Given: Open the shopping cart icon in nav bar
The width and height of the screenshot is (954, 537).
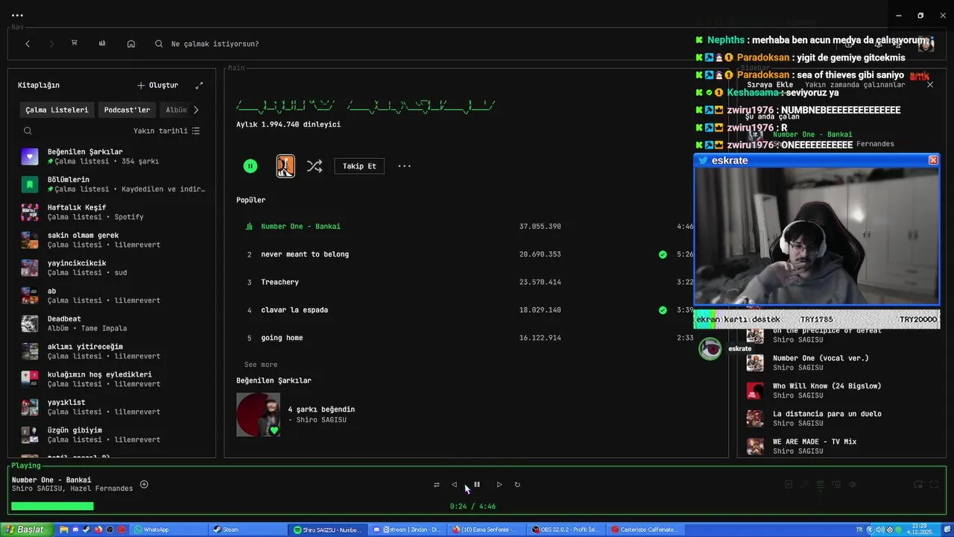Looking at the screenshot, I should pyautogui.click(x=75, y=43).
